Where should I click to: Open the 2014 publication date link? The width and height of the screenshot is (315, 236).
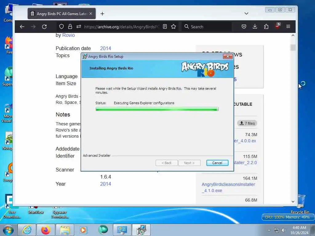[106, 48]
